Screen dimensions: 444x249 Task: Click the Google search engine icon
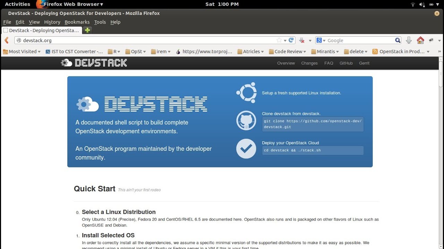coord(319,40)
